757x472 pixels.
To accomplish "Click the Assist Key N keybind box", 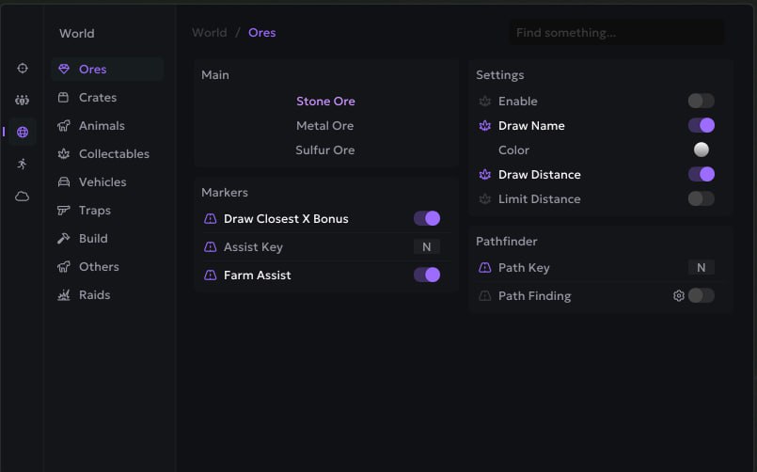I will pyautogui.click(x=426, y=247).
